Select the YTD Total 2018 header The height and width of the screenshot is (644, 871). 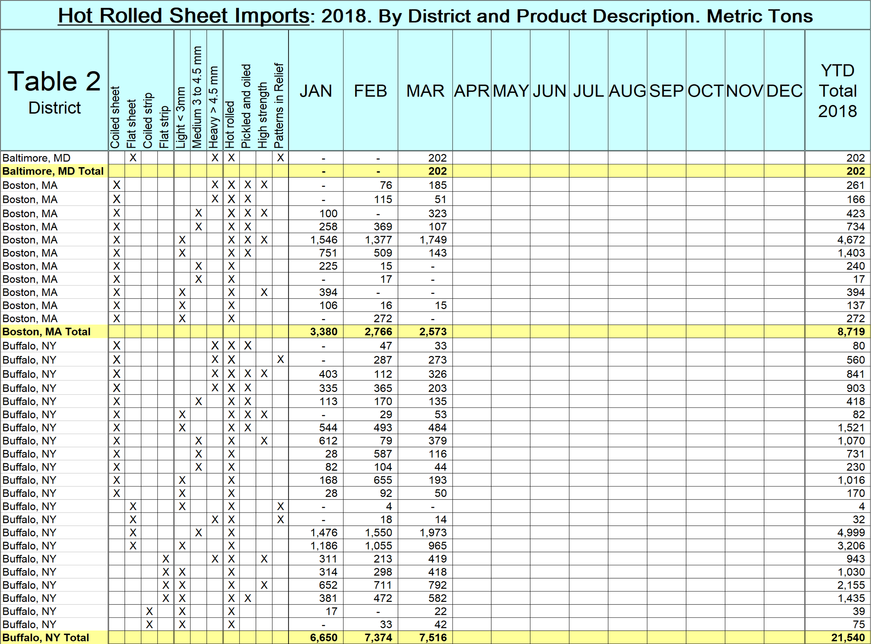coord(837,91)
